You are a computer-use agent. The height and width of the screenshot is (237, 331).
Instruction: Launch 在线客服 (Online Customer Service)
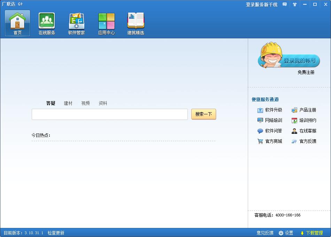pos(303,131)
